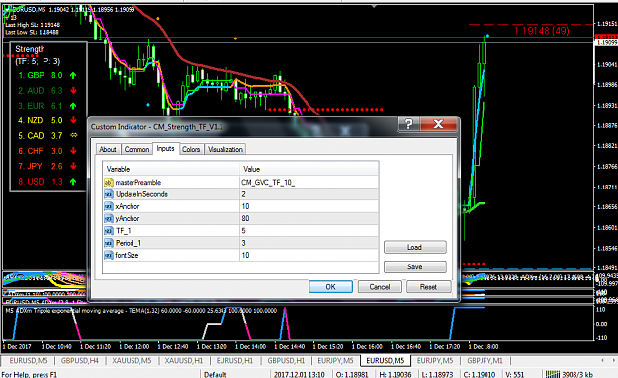Click the 3908/3 kb traffic indicator
Viewport: 618px width, 378px height.
pyautogui.click(x=578, y=374)
